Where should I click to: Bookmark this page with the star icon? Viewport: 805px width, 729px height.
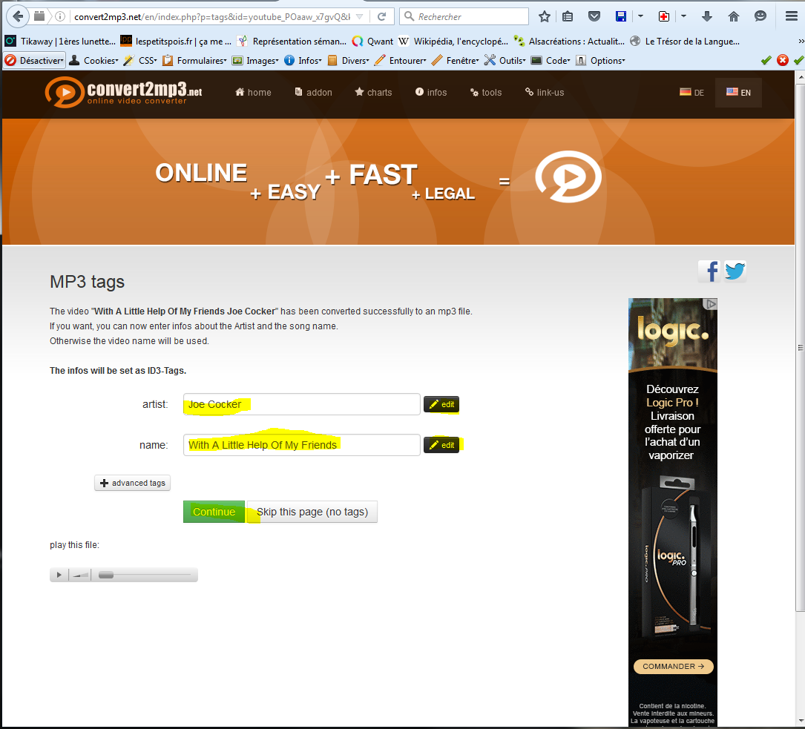coord(545,16)
